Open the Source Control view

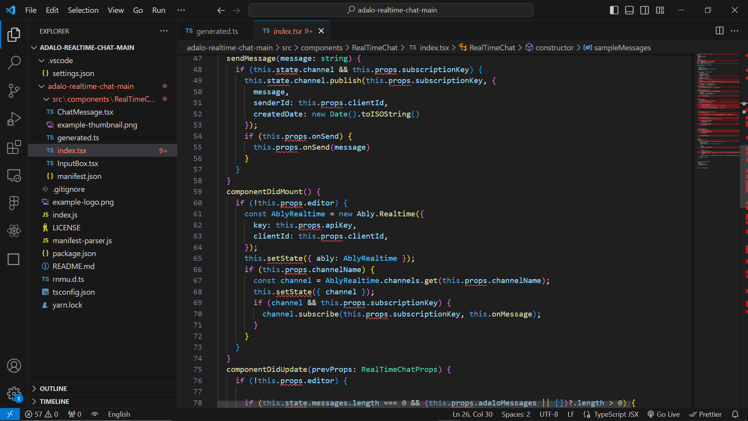coord(14,90)
